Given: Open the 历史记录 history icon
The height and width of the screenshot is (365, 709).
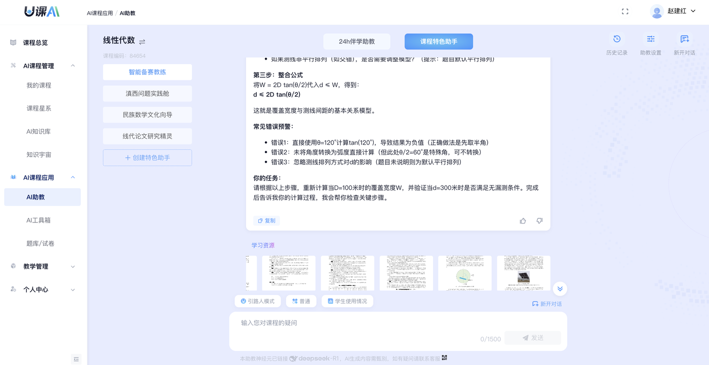Looking at the screenshot, I should point(616,39).
